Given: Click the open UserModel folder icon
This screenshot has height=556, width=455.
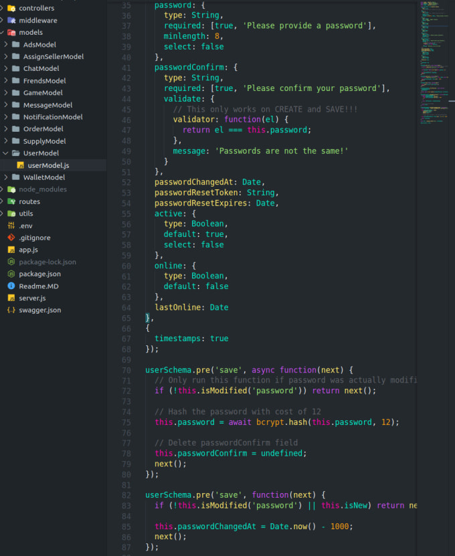Looking at the screenshot, I should pyautogui.click(x=15, y=153).
